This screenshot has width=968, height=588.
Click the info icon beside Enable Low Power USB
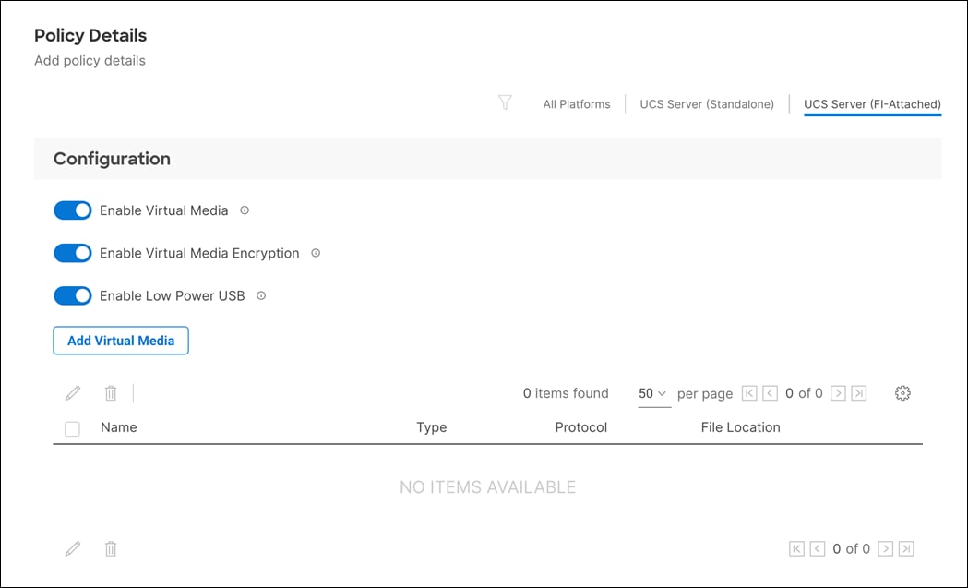tap(260, 295)
